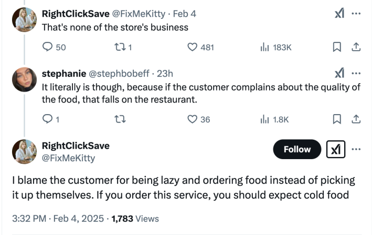Reply to the first RightClickSave tweet
The width and height of the screenshot is (372, 235).
[48, 47]
